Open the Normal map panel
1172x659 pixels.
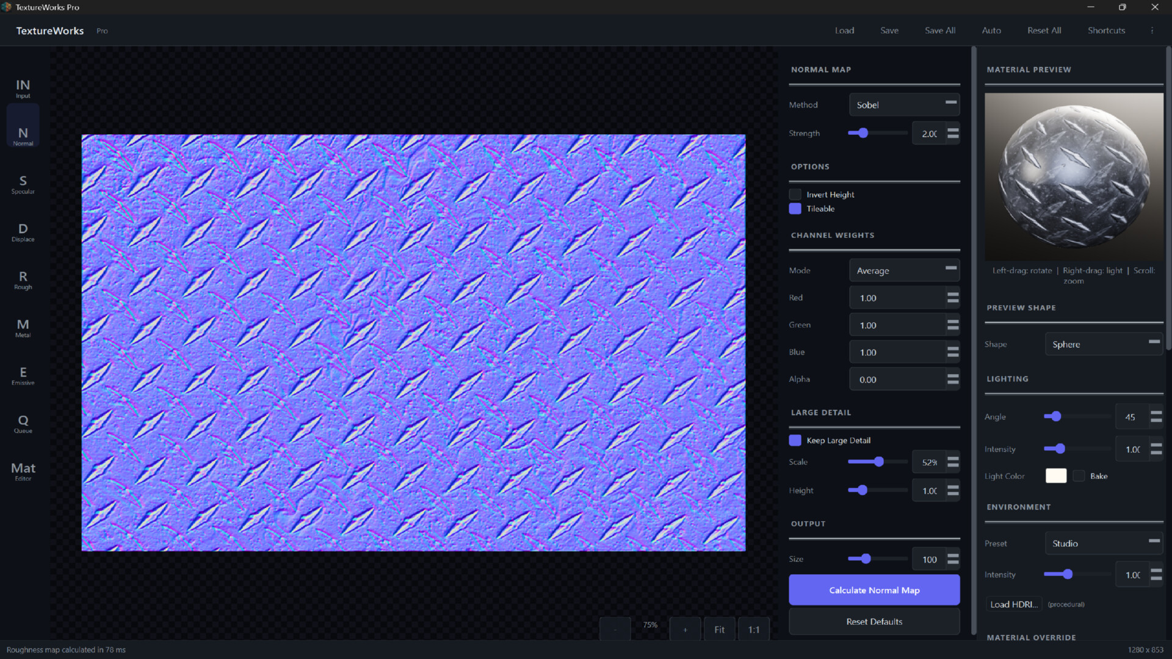[23, 135]
